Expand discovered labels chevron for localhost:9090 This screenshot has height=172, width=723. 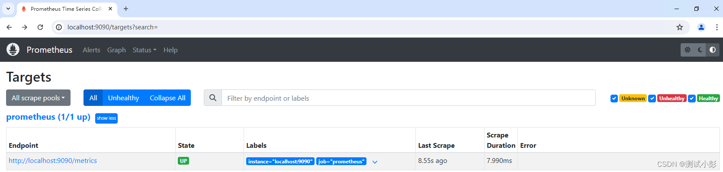click(375, 162)
